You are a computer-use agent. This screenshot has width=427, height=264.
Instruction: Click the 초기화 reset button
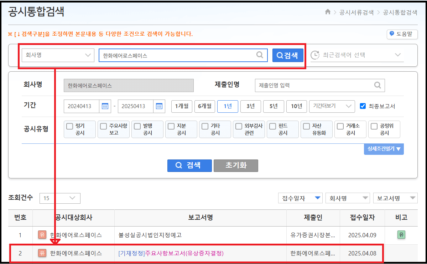[x=236, y=165]
